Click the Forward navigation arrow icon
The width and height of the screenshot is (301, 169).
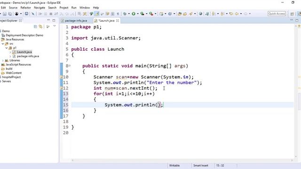246,14
